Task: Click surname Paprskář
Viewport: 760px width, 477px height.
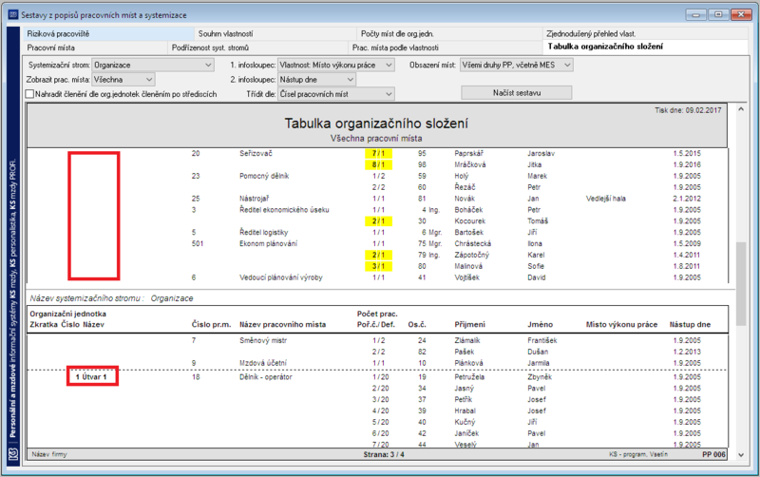Action: pos(468,154)
